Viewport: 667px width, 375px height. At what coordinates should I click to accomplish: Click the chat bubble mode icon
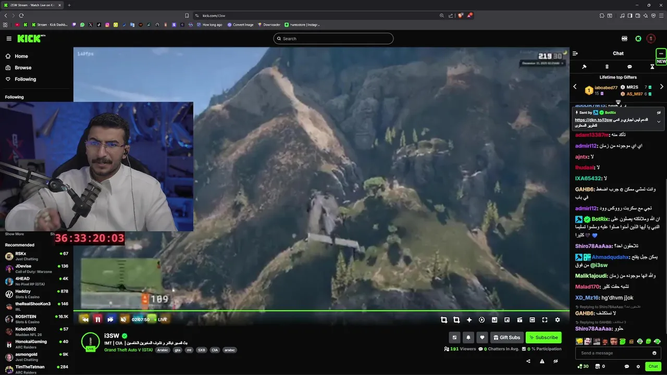(x=629, y=67)
